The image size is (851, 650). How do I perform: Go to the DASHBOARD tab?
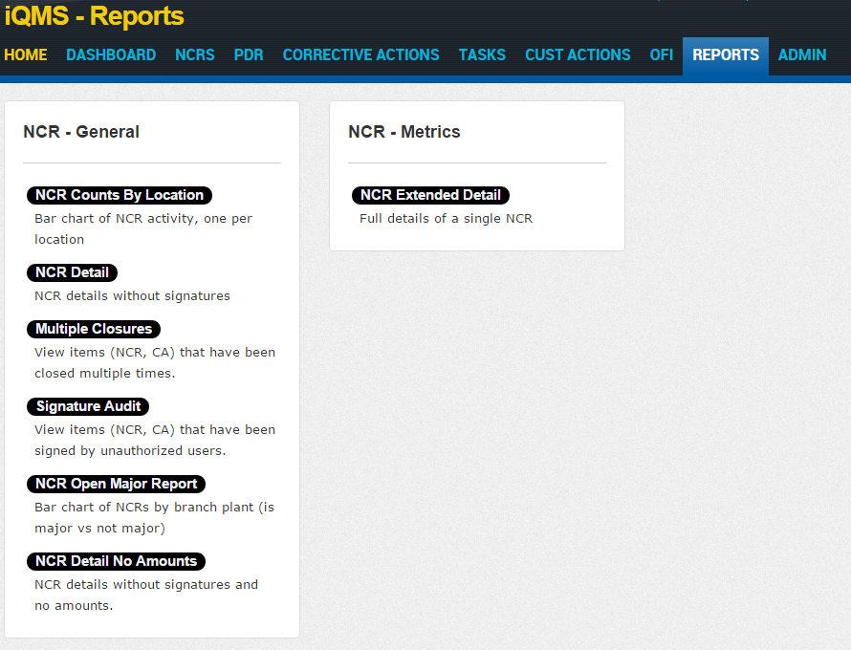click(x=111, y=54)
